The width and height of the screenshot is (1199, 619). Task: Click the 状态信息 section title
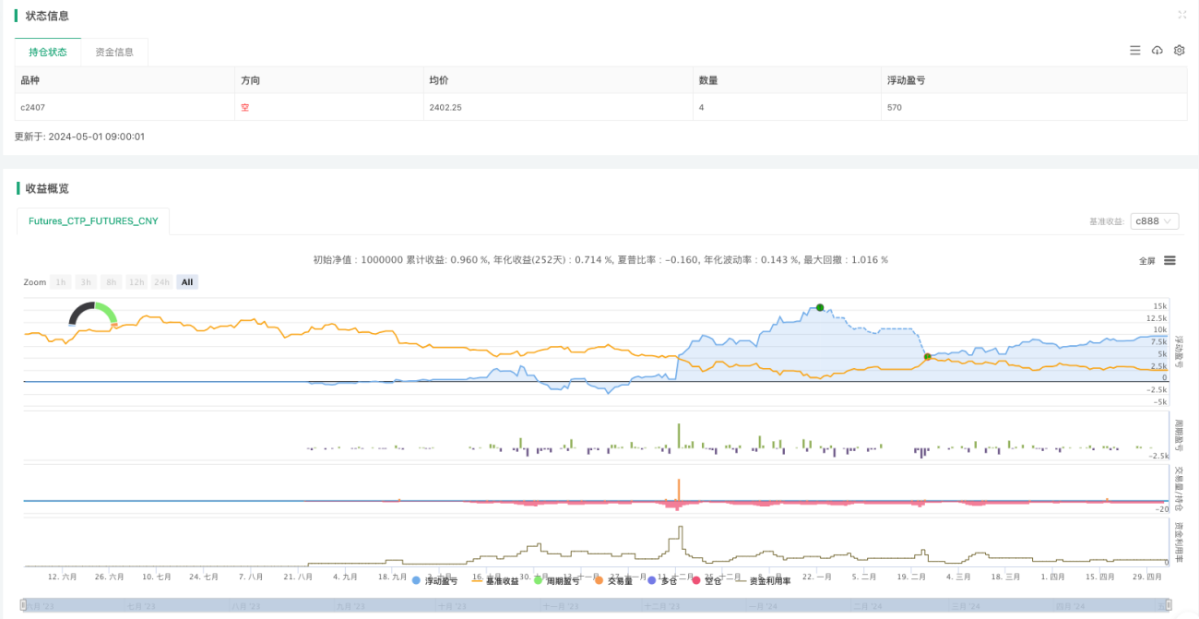47,16
